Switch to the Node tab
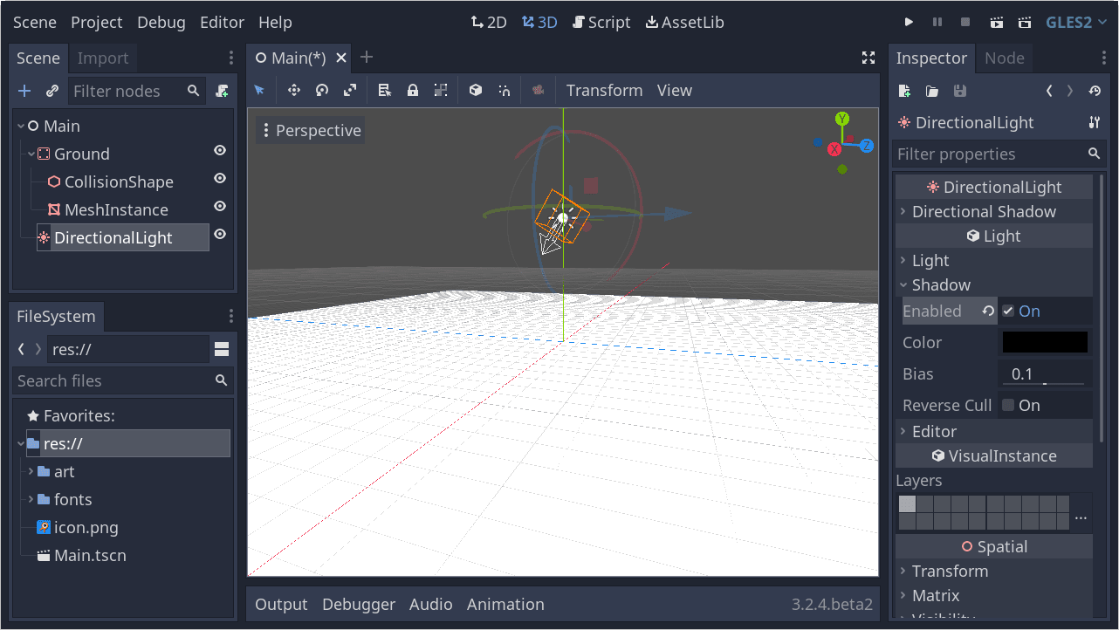 [1004, 58]
